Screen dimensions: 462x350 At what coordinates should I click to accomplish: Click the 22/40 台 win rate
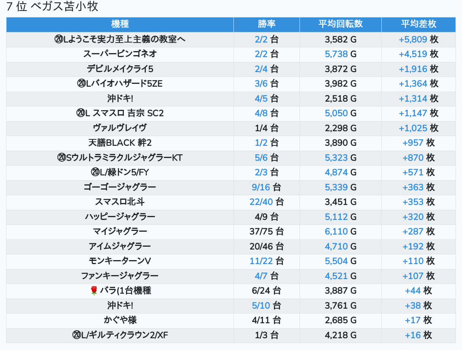tap(267, 202)
